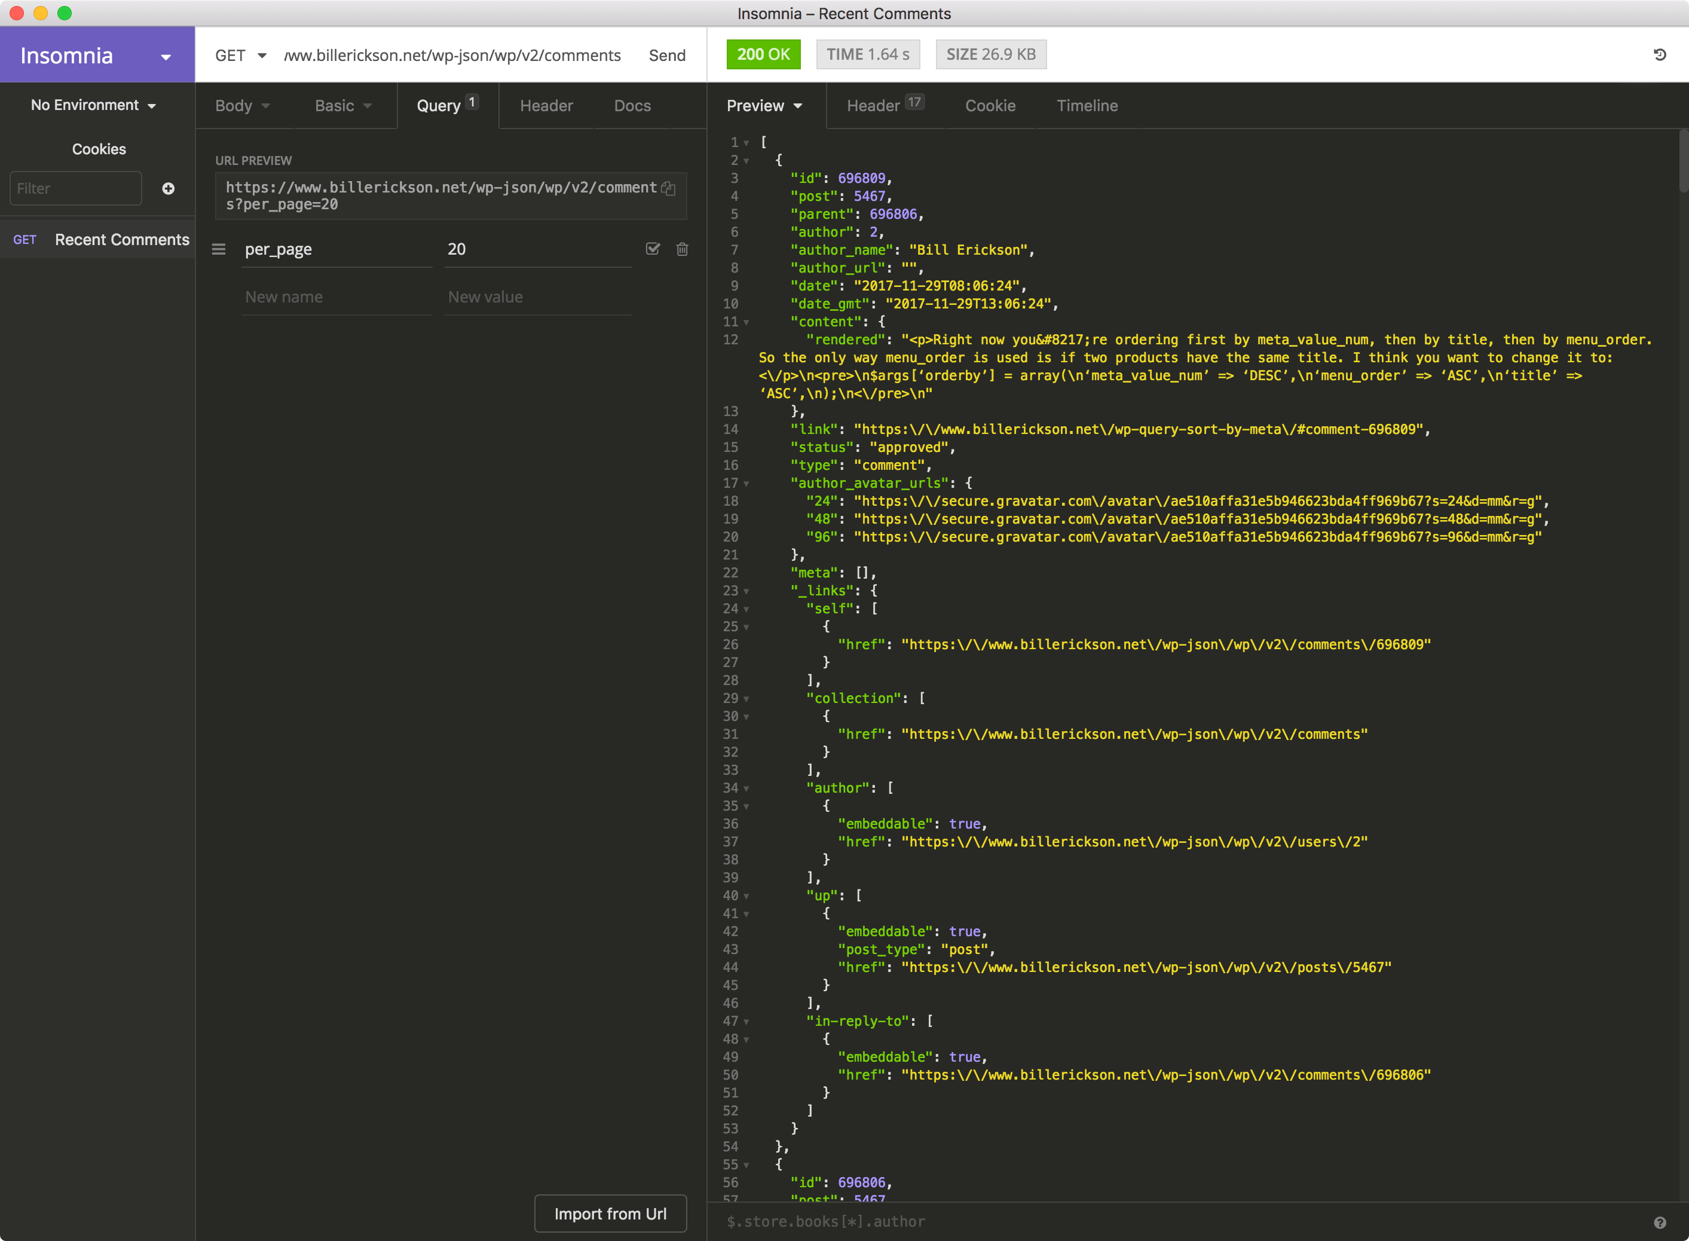1689x1241 pixels.
Task: Copy the URL preview with the copy icon
Action: 668,188
